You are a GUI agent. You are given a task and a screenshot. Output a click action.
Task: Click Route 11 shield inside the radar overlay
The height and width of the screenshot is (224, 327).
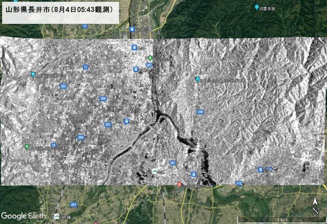click(85, 67)
